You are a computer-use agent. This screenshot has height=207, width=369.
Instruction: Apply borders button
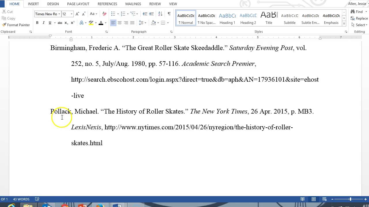pos(163,23)
